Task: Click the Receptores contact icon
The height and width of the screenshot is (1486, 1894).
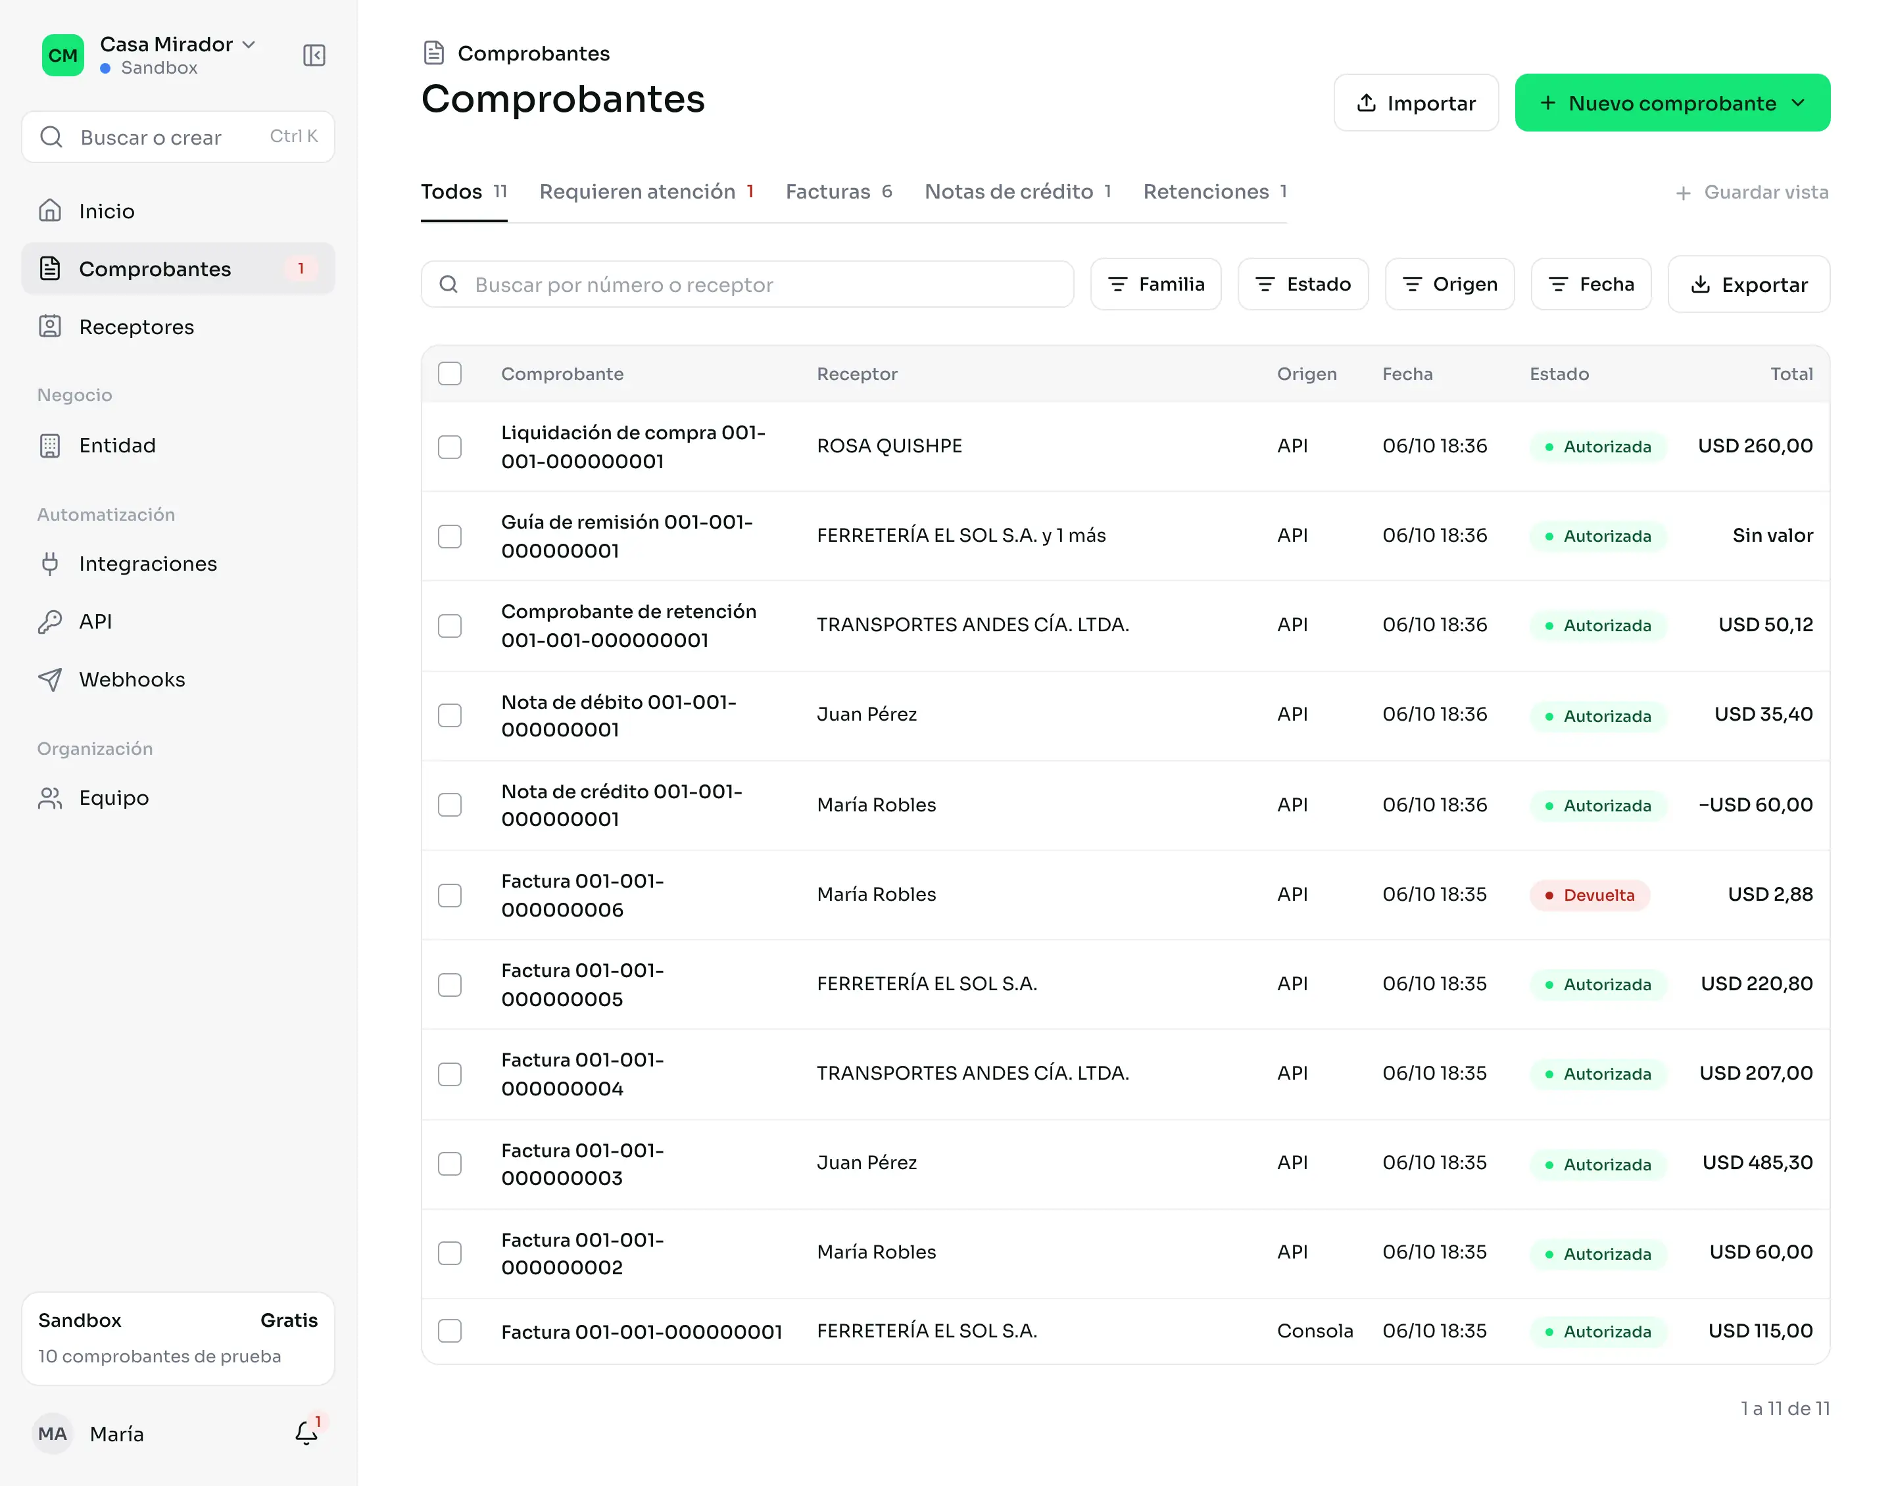Action: (x=51, y=326)
